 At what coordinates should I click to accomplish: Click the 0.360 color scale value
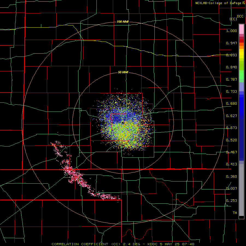(x=232, y=177)
